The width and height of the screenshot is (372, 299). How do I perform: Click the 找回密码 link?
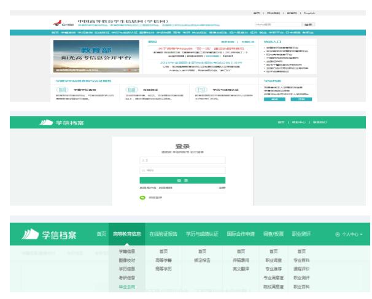[166, 188]
